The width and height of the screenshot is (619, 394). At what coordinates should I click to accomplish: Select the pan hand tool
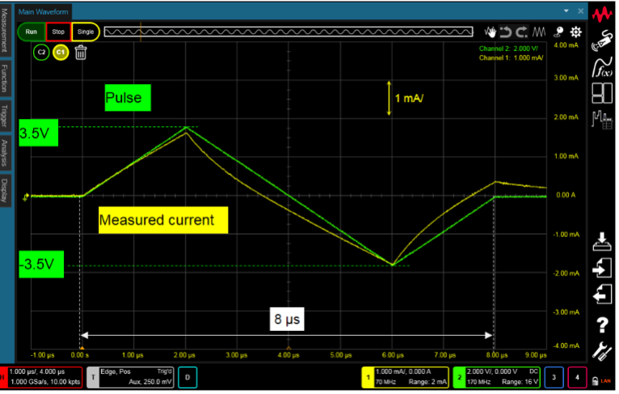point(490,32)
